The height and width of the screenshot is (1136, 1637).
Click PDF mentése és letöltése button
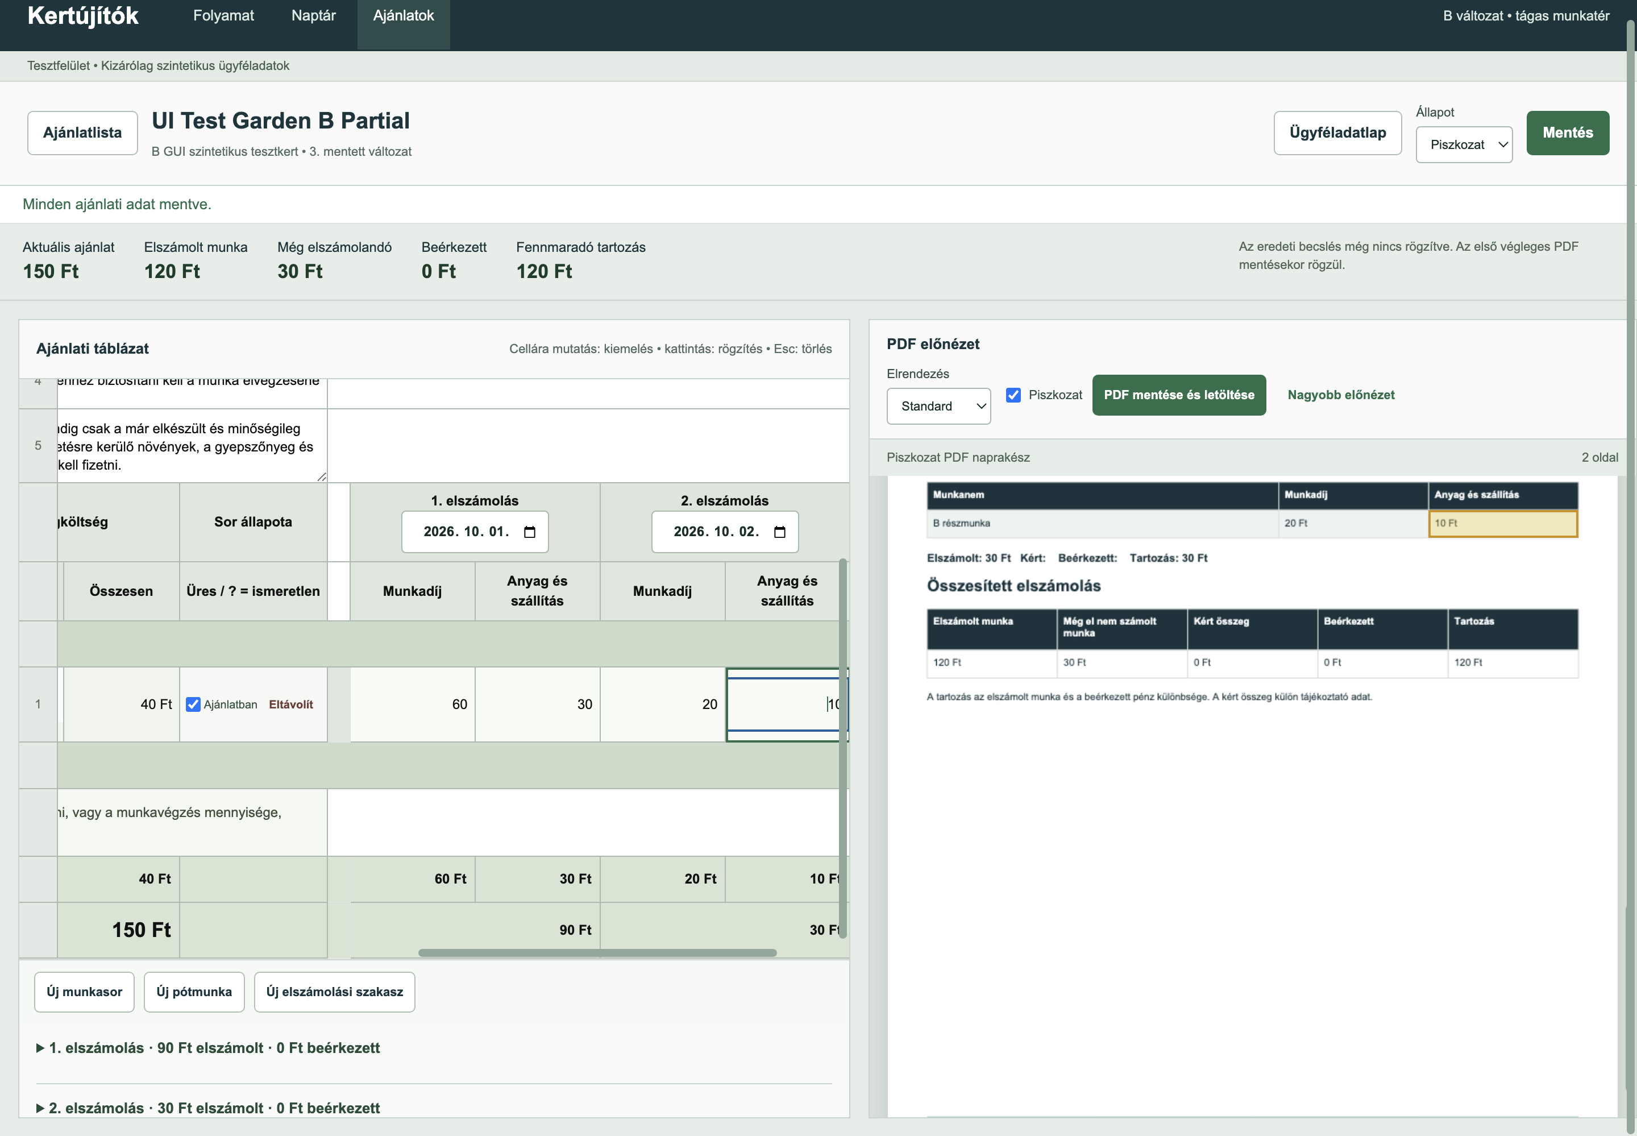click(x=1179, y=395)
